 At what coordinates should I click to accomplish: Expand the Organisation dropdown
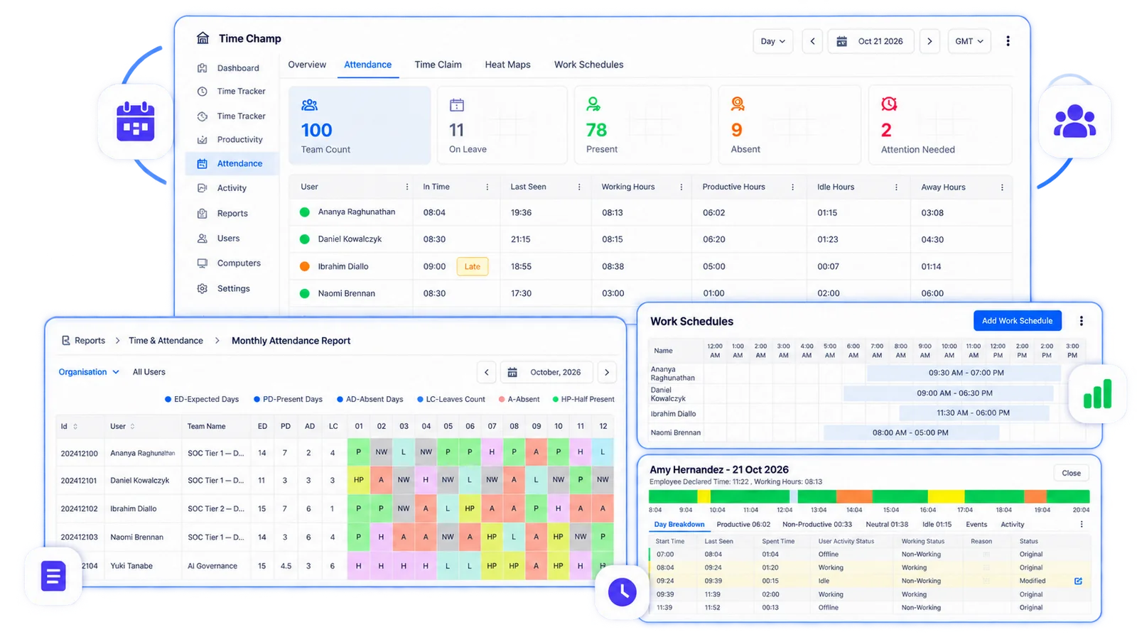89,372
